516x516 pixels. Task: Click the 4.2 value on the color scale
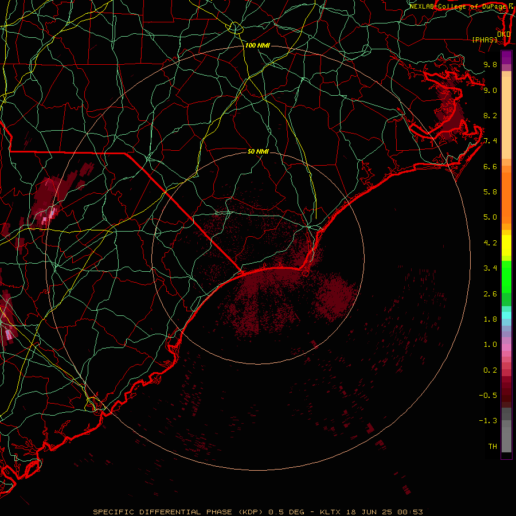490,243
